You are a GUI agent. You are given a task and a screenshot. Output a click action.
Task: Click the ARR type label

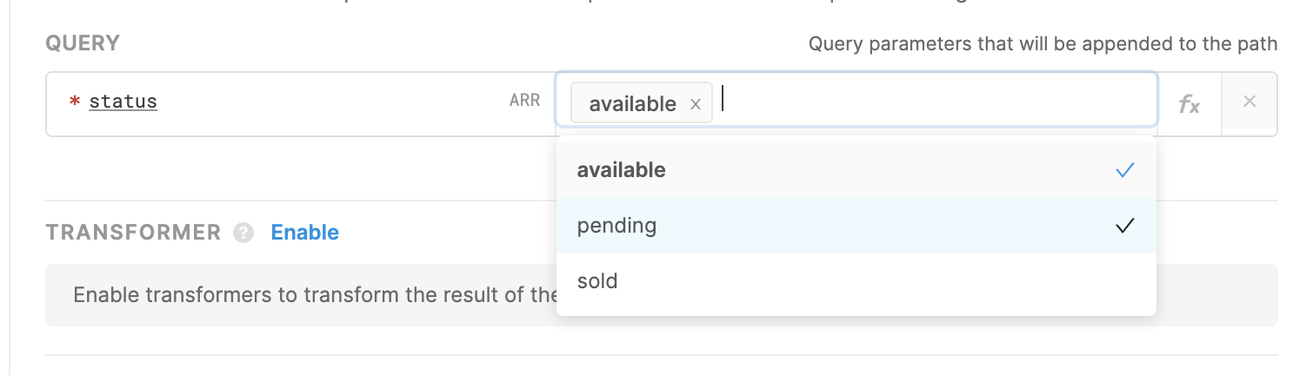(x=524, y=102)
